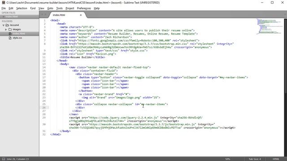287x161 pixels.
Task: Click the a class="navbar-brand" line
Action: click(104, 94)
